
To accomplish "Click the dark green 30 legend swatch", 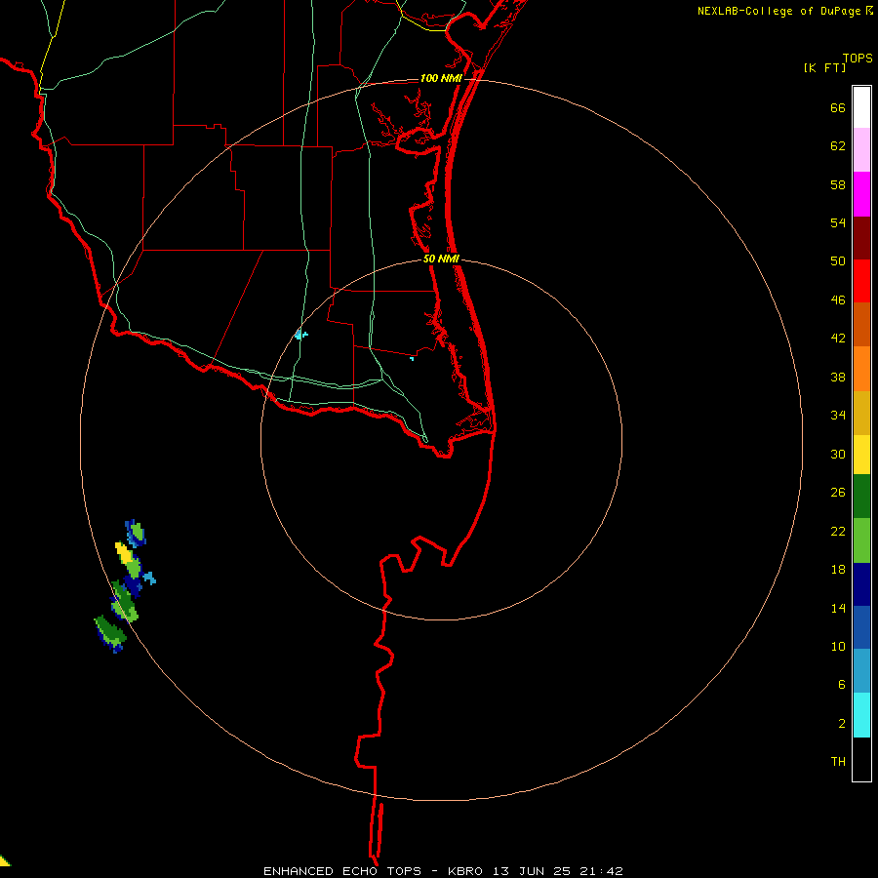I will click(861, 497).
